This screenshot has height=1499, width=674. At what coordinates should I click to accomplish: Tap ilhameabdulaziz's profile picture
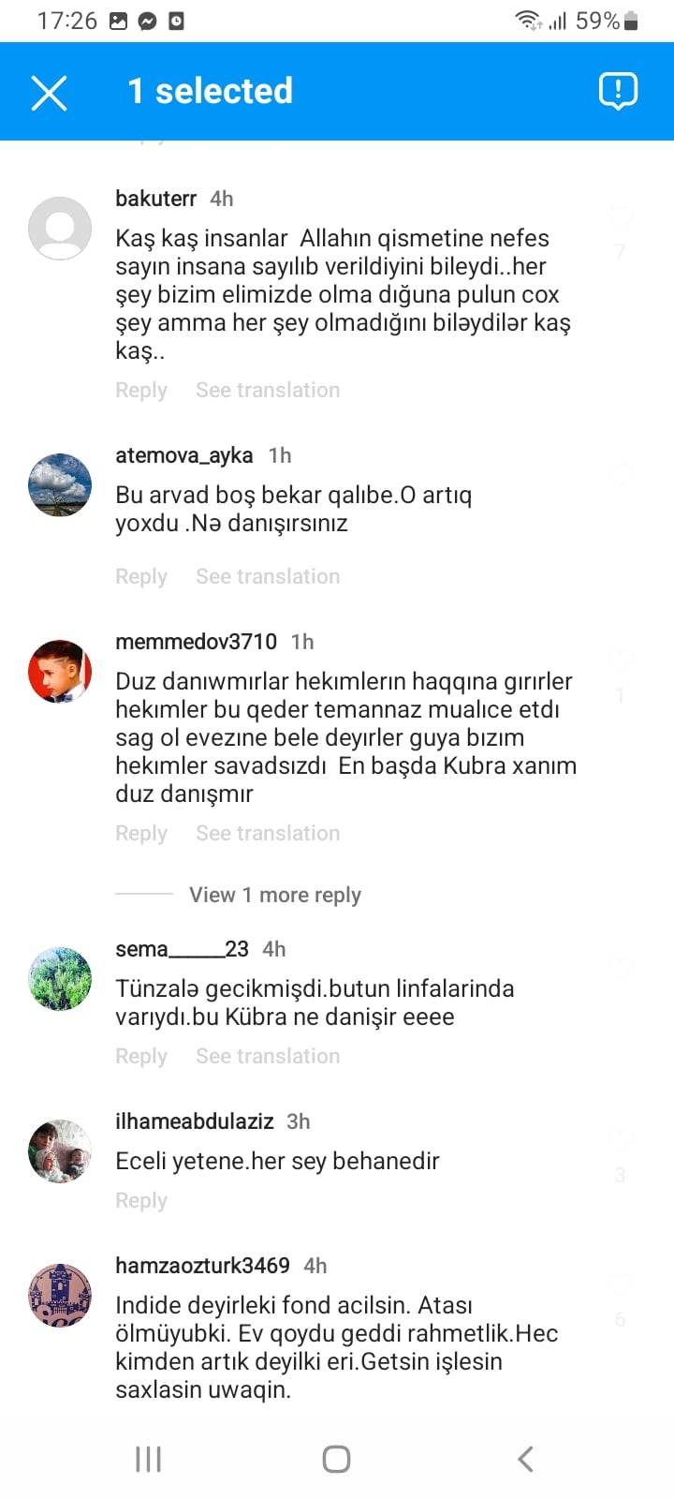pos(60,1150)
